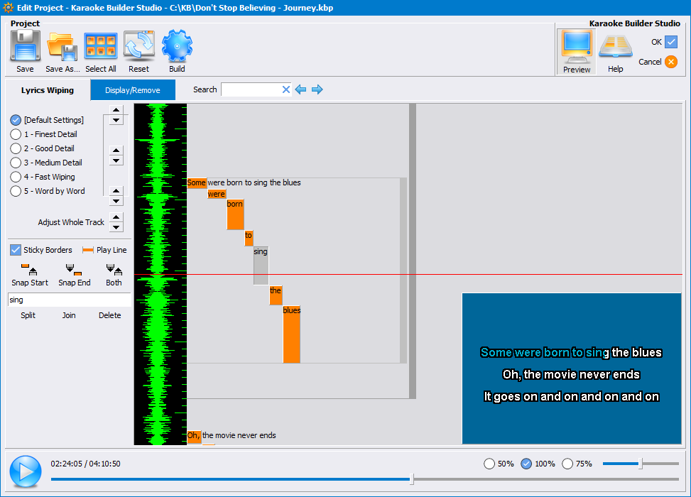Viewport: 691px width, 497px height.
Task: Choose the Select All icon
Action: pyautogui.click(x=100, y=46)
